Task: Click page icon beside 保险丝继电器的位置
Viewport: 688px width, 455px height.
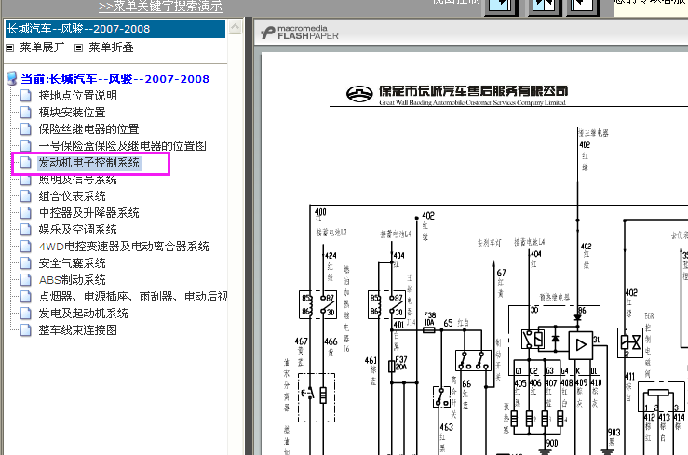Action: [x=26, y=129]
